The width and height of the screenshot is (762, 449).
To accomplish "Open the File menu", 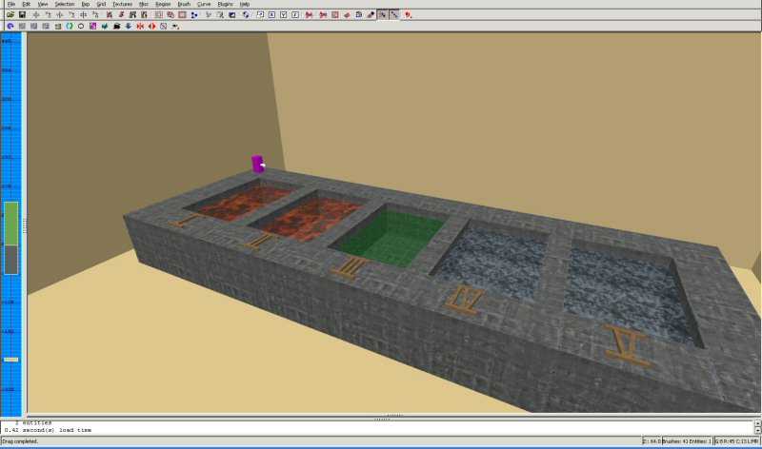I will click(11, 4).
